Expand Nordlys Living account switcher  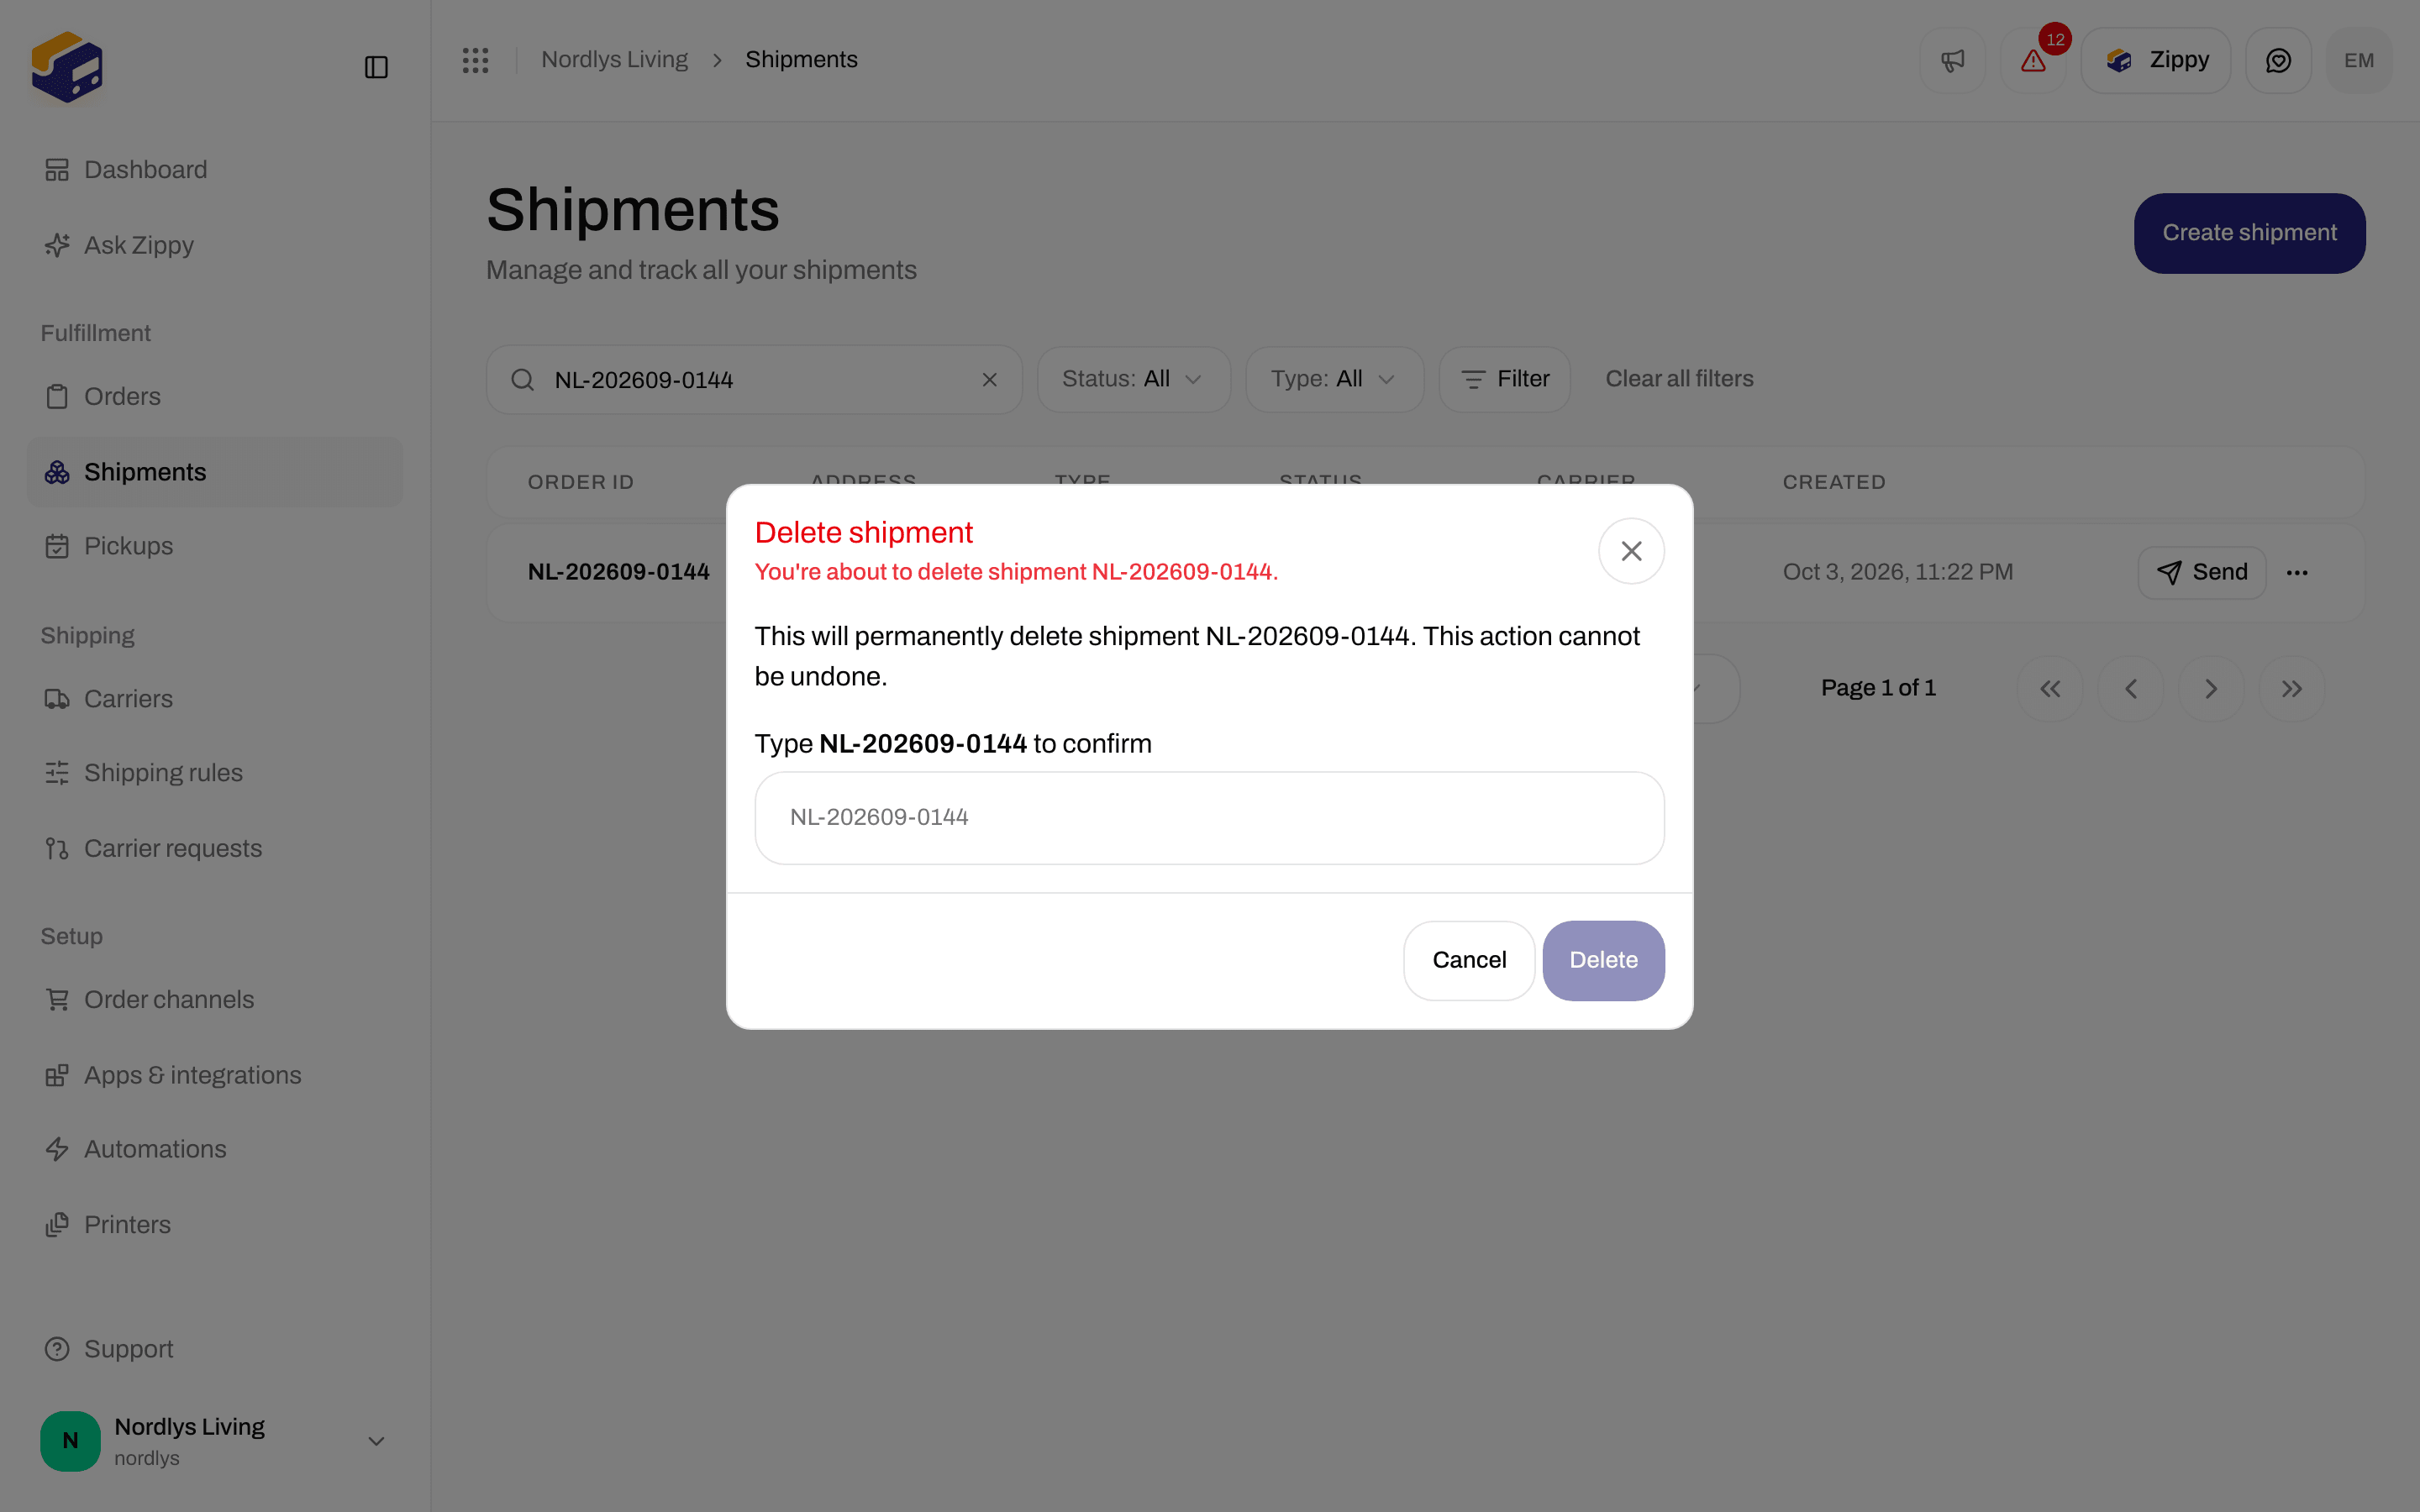(x=376, y=1441)
